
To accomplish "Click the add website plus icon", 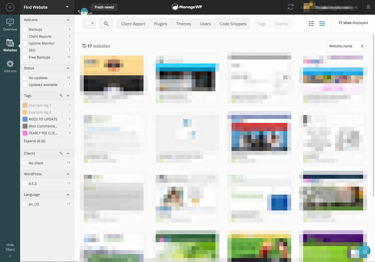I will tap(10, 7).
